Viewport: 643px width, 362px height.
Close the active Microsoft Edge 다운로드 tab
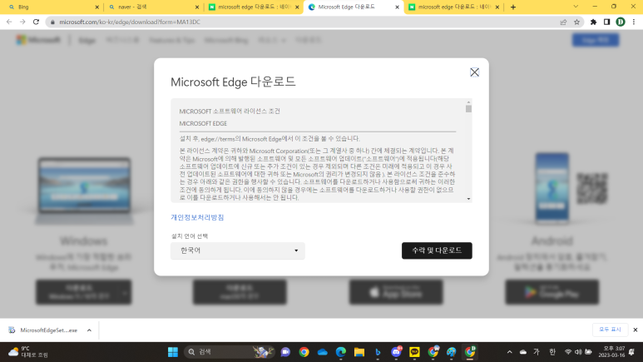coord(397,7)
